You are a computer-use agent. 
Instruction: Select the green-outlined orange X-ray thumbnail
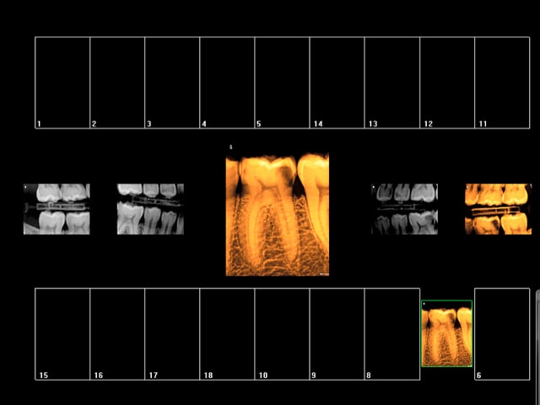click(446, 334)
